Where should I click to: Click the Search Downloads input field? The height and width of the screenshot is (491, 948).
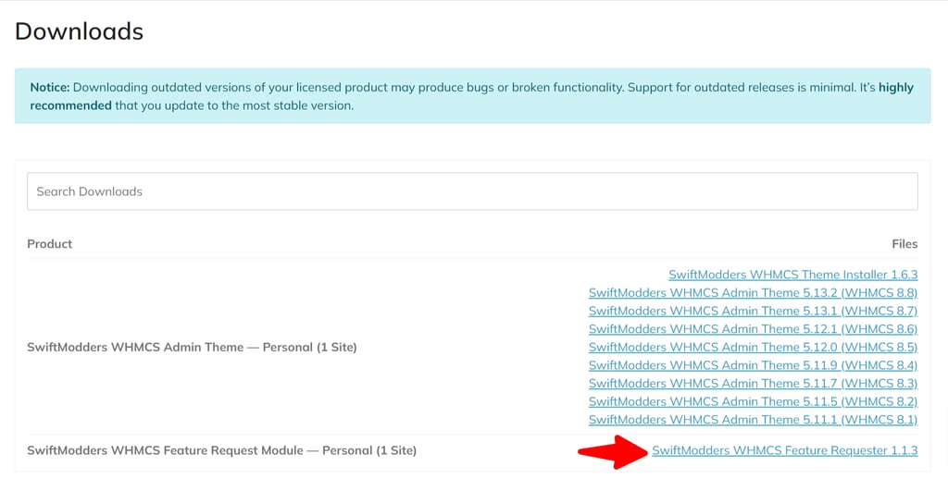(x=472, y=191)
